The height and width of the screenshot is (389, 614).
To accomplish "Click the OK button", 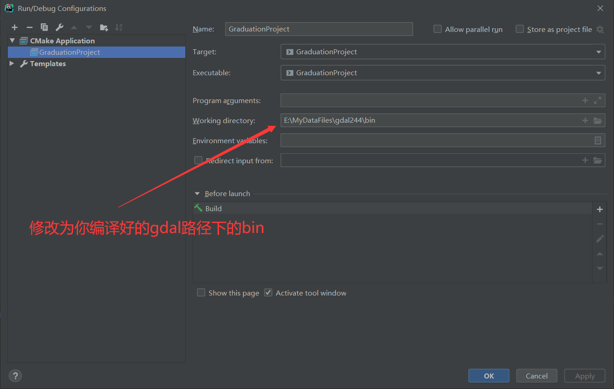I will [489, 376].
